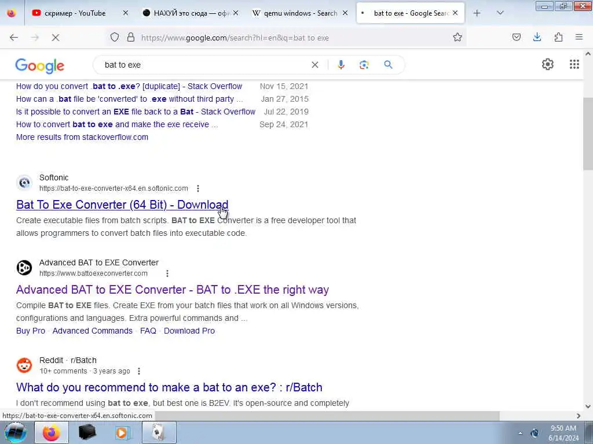Open the Firefox View pinned icon
The height and width of the screenshot is (444, 593).
point(12,13)
